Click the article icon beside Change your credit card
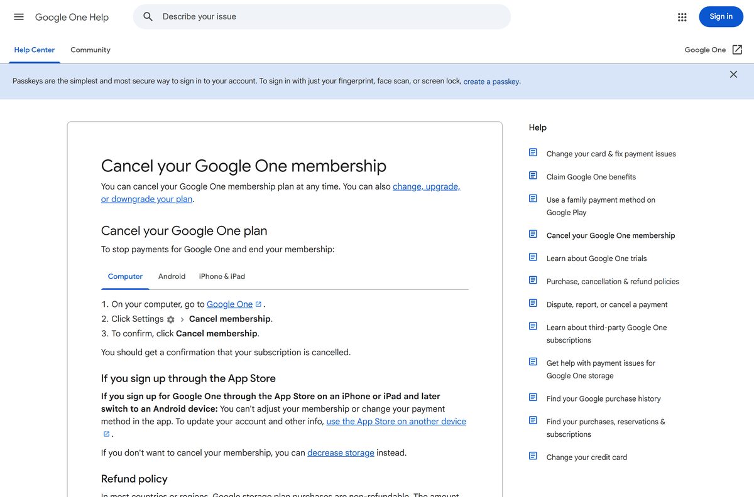The width and height of the screenshot is (754, 497). click(533, 456)
